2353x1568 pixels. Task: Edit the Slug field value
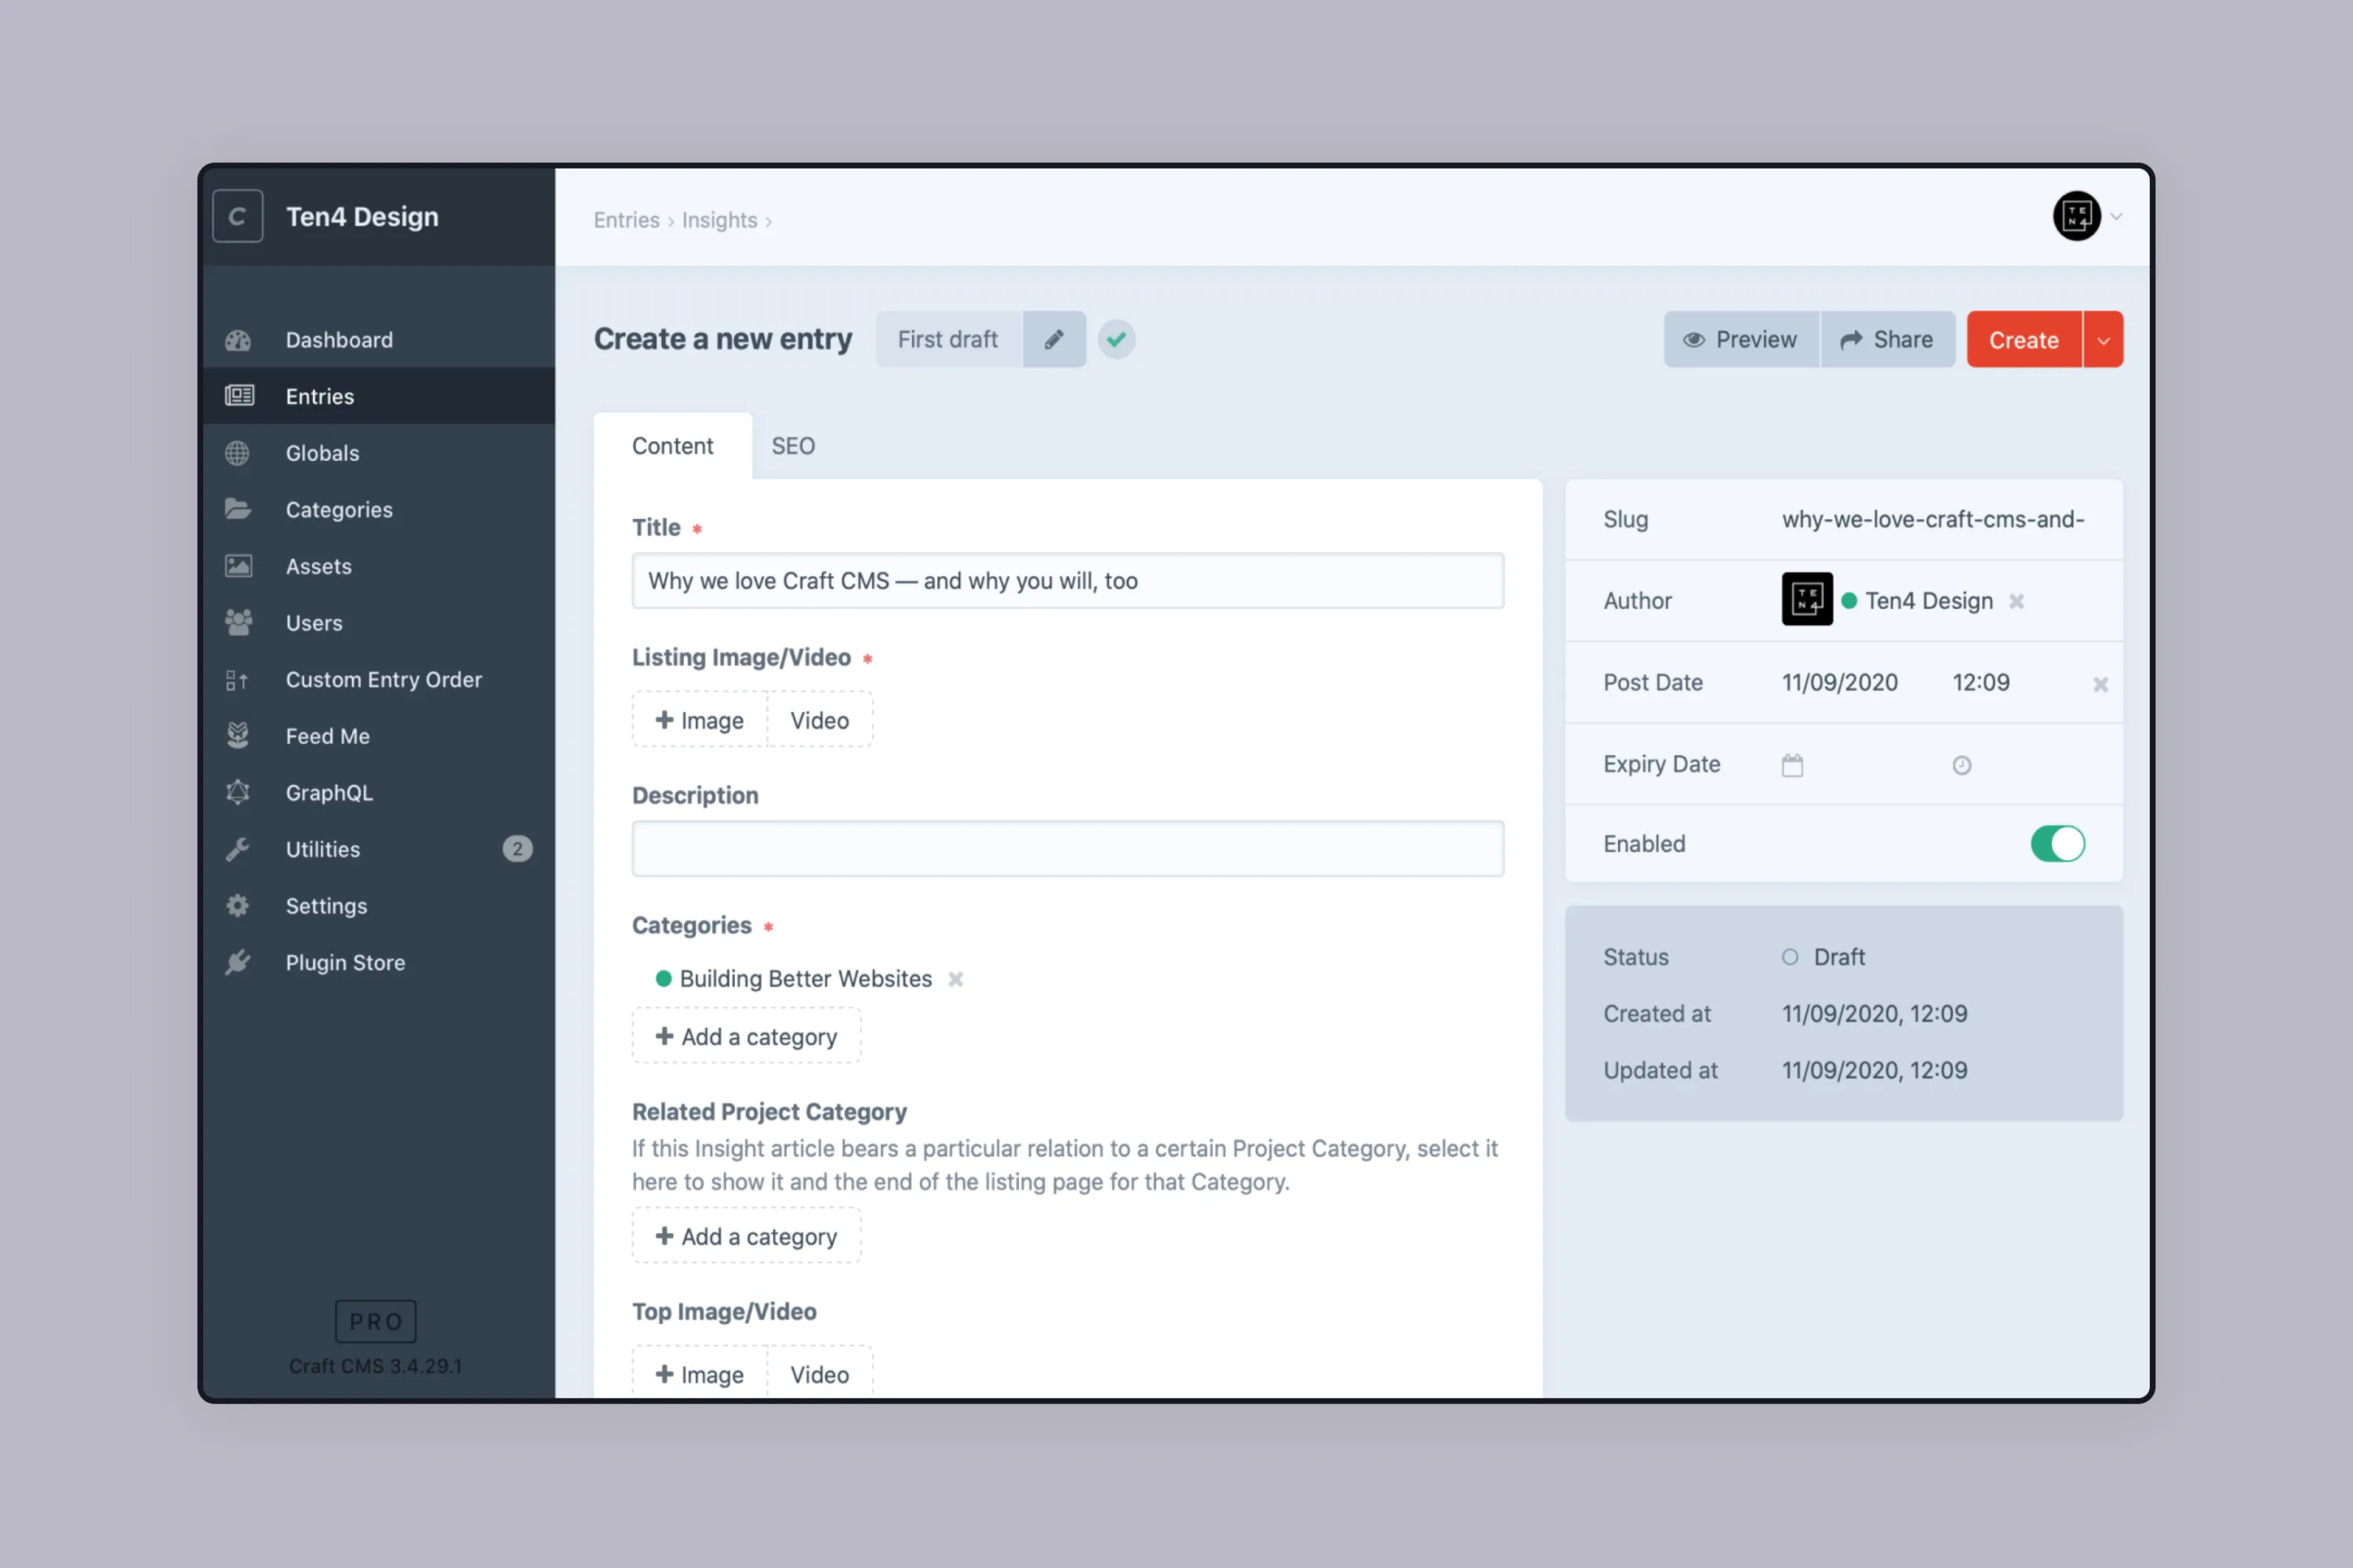coord(1933,520)
